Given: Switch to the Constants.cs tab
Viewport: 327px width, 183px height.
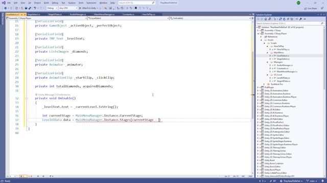Looking at the screenshot, I should tap(128, 14).
